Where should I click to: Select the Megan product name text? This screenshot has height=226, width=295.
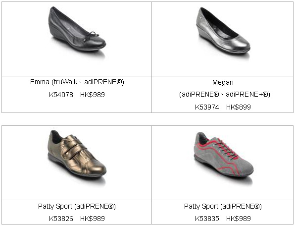point(223,82)
